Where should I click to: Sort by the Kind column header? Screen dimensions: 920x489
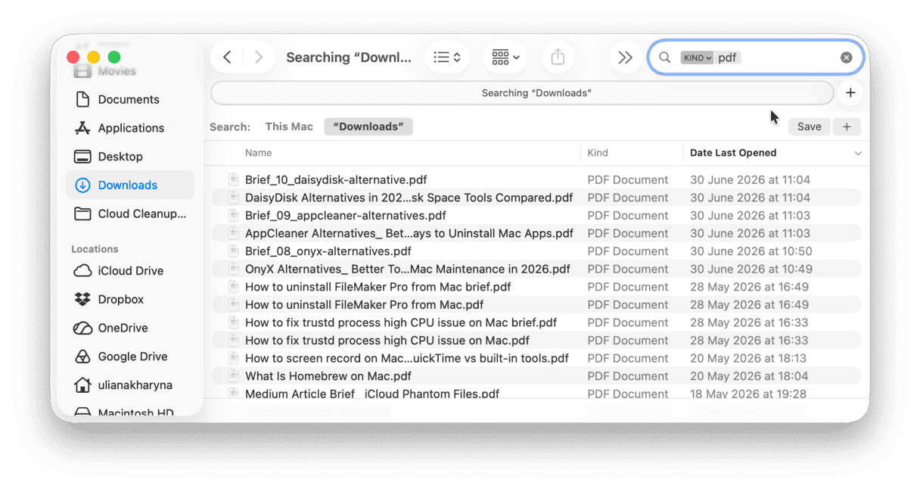click(598, 153)
